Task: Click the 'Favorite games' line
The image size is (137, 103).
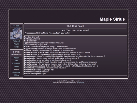Action: 60,64
